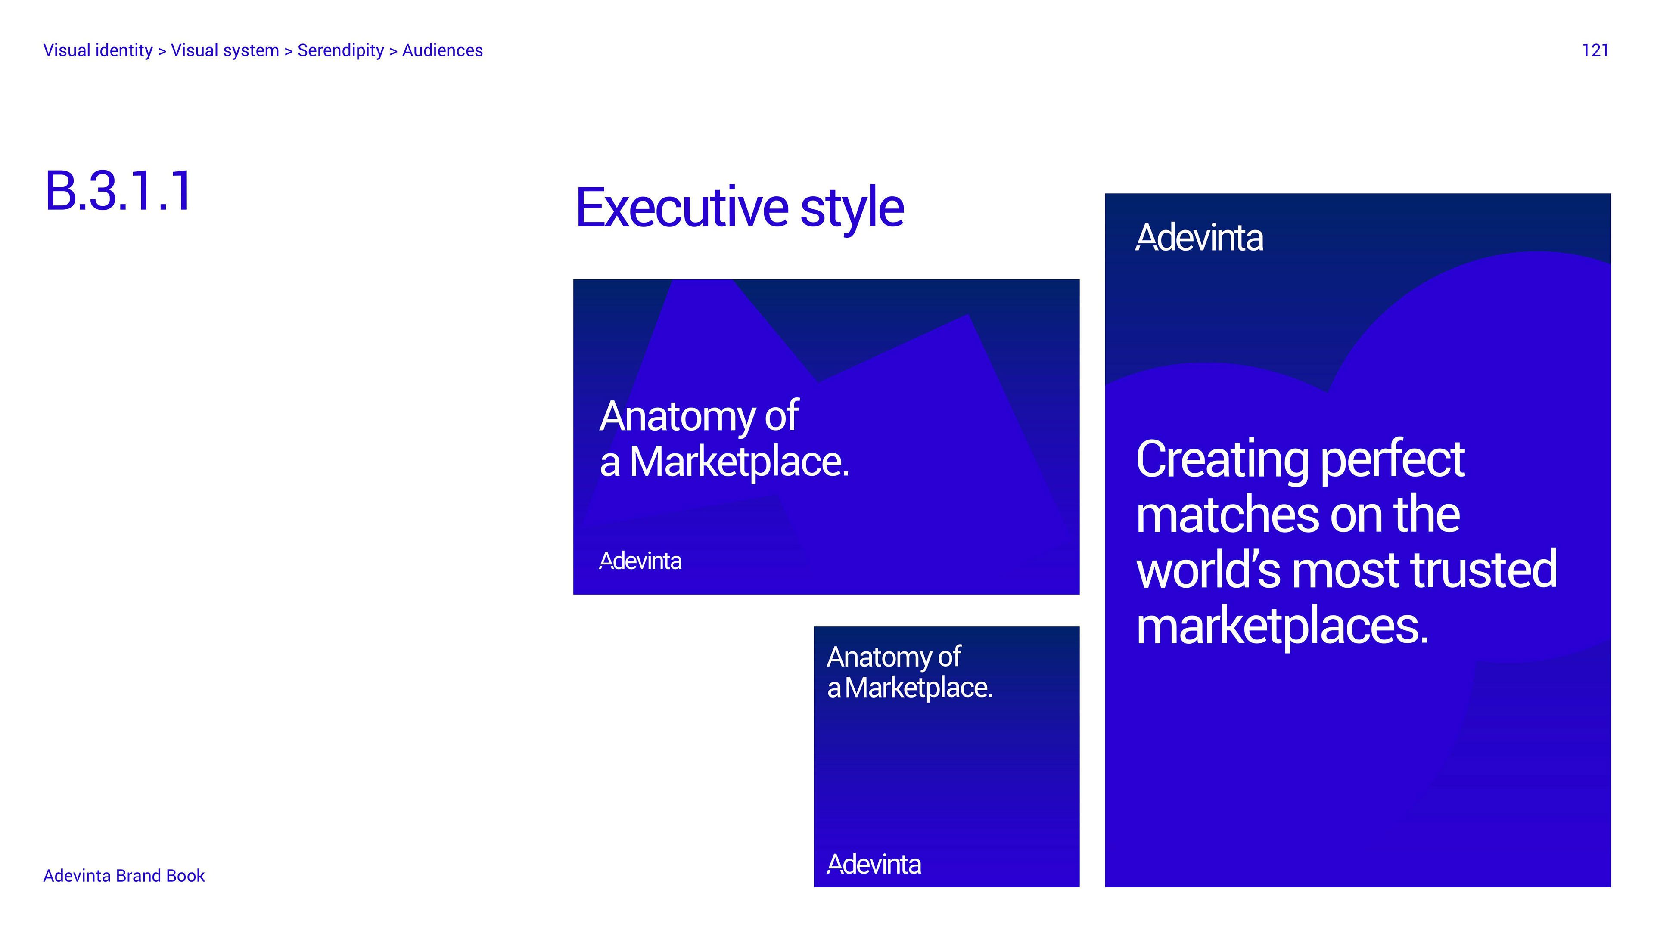Click the gradient area of the small card
The width and height of the screenshot is (1654, 930).
[946, 777]
